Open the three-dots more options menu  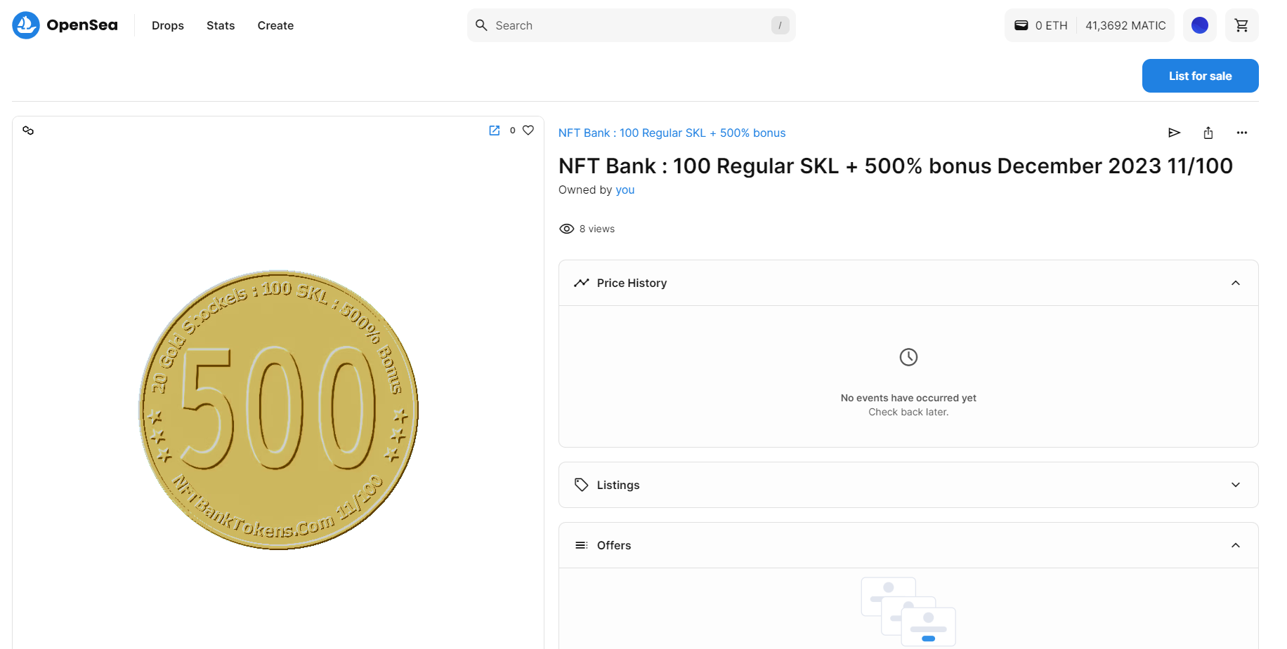tap(1242, 133)
